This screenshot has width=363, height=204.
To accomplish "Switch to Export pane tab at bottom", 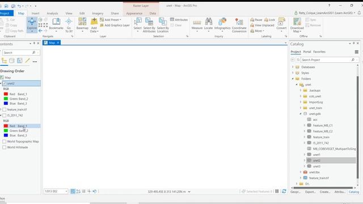I will point(310,192).
